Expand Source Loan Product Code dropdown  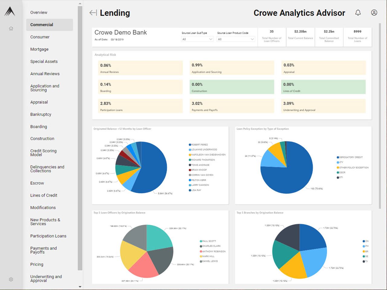[236, 39]
